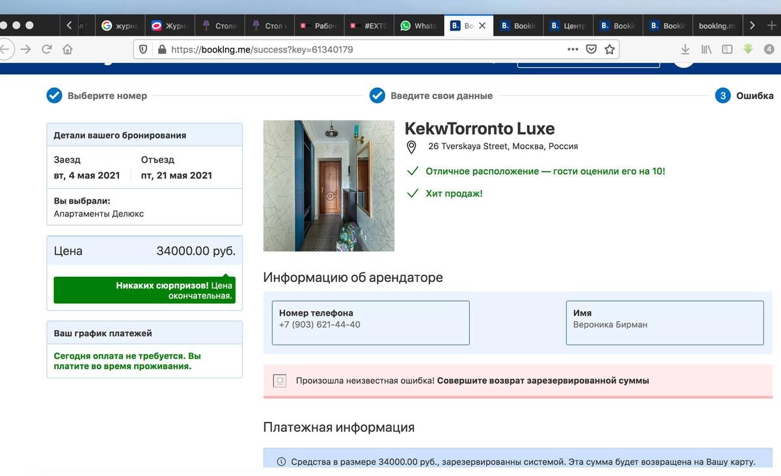The image size is (781, 476).
Task: Click the step 3 'Ошибка' circle
Action: pyautogui.click(x=722, y=96)
